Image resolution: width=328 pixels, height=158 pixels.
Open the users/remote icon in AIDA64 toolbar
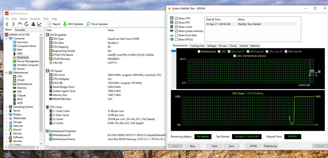click(x=33, y=24)
